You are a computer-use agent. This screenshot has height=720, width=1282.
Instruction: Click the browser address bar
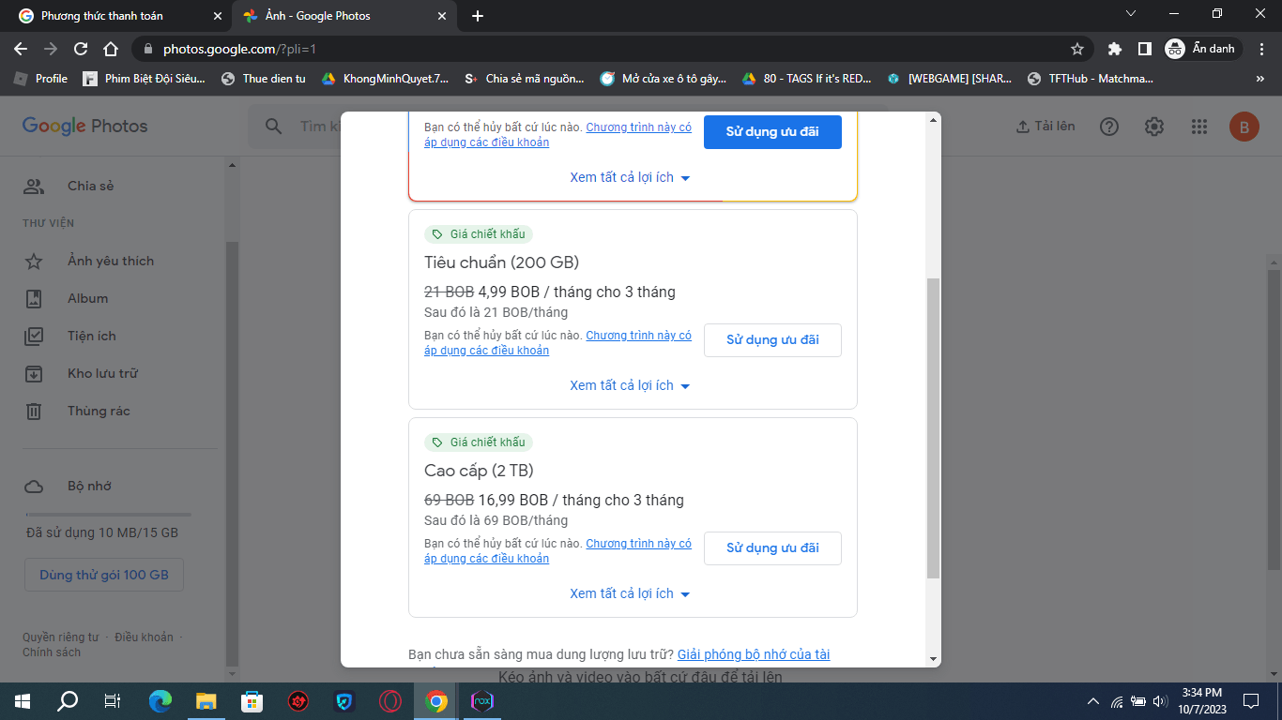(x=612, y=49)
